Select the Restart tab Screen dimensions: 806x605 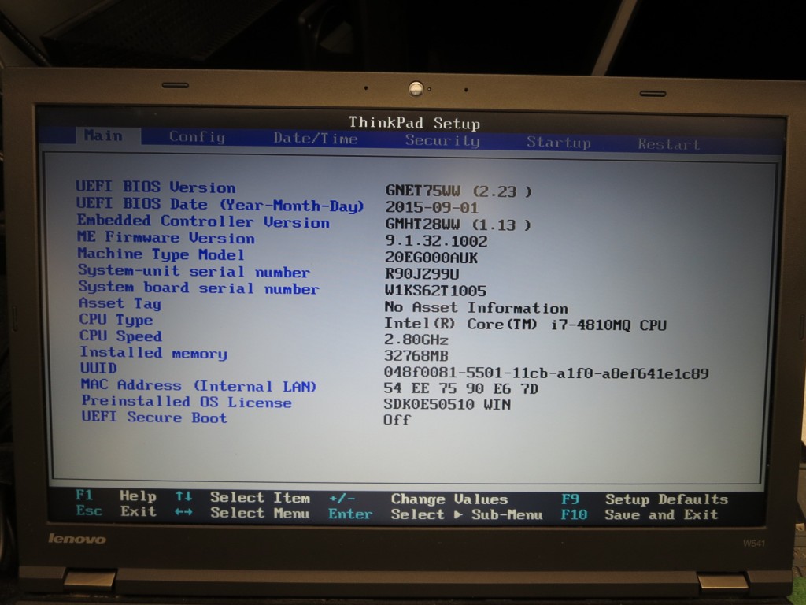(x=669, y=144)
